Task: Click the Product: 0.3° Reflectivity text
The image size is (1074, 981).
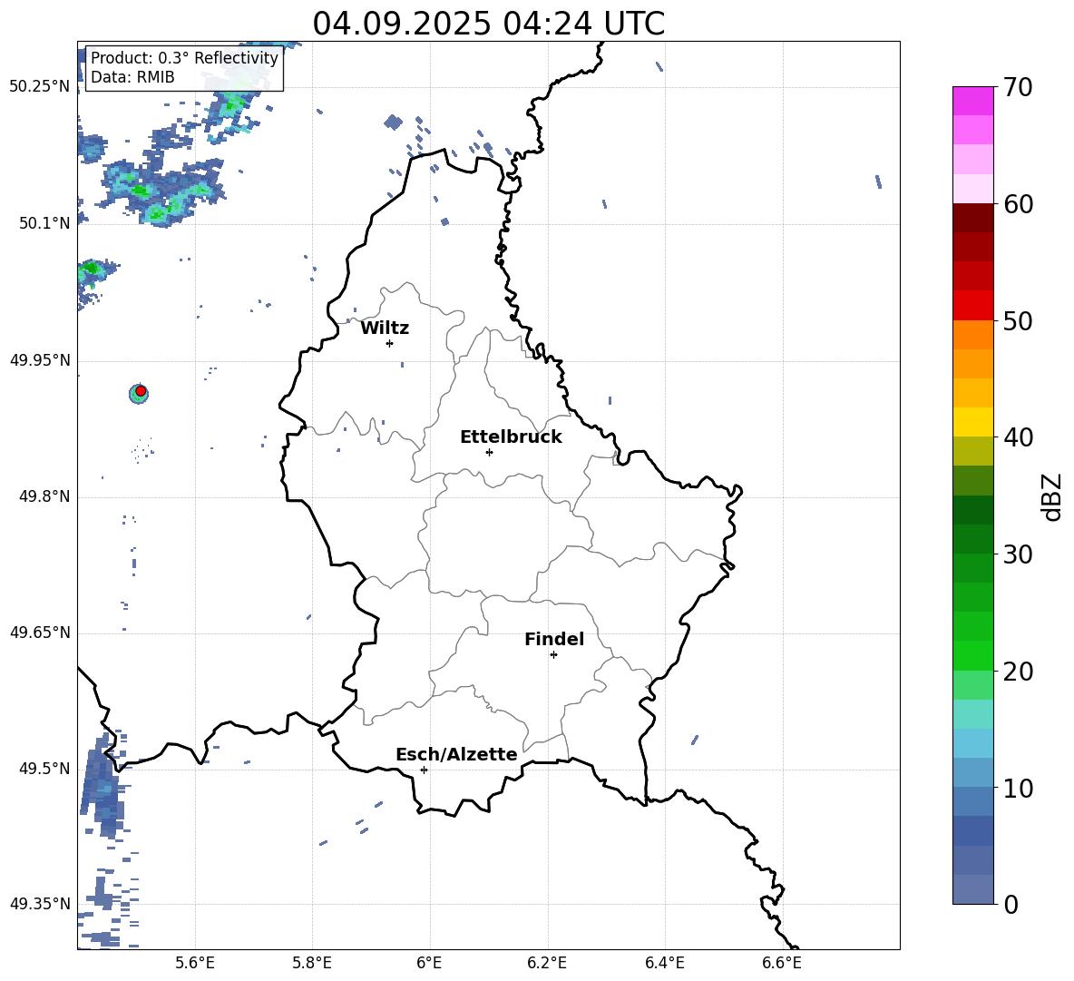Action: coord(184,57)
